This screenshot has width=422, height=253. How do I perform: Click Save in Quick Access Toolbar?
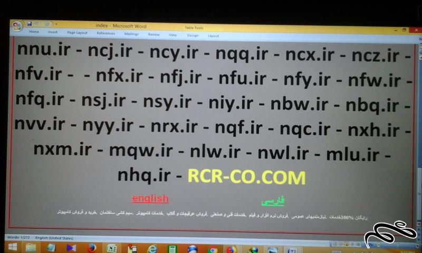point(29,24)
